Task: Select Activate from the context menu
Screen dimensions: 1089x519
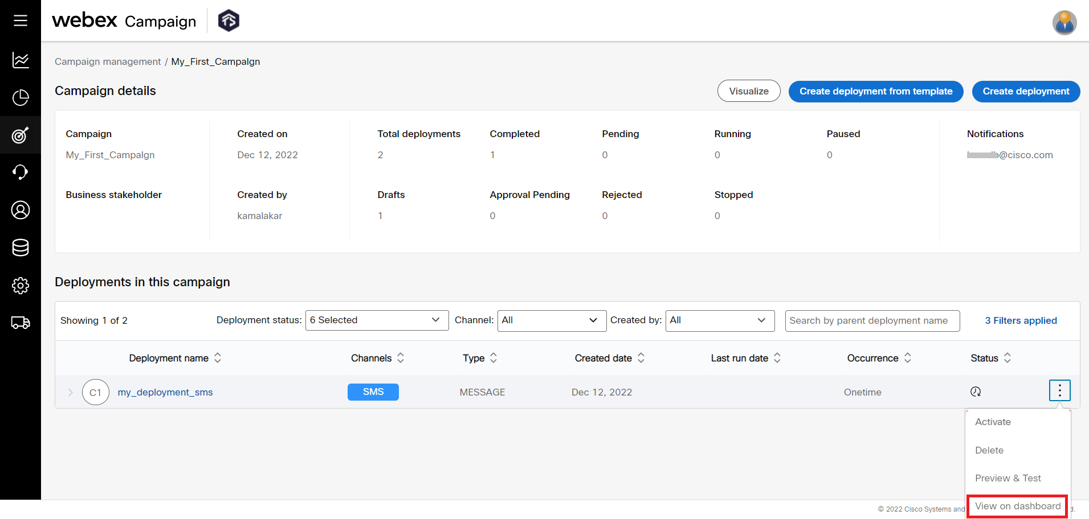Action: 993,422
